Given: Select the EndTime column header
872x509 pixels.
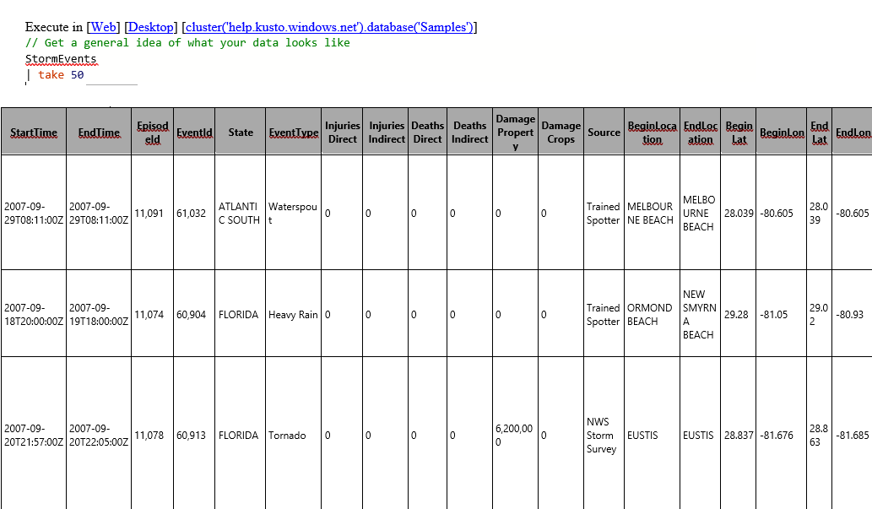Looking at the screenshot, I should coord(99,132).
